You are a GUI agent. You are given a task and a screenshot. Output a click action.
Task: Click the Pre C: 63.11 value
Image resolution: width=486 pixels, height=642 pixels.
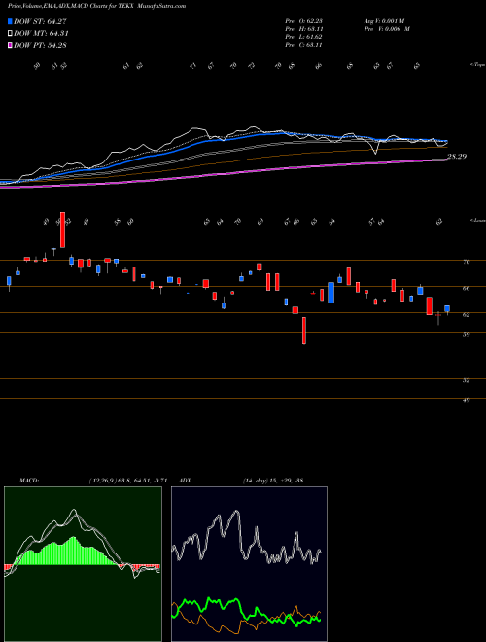(303, 45)
